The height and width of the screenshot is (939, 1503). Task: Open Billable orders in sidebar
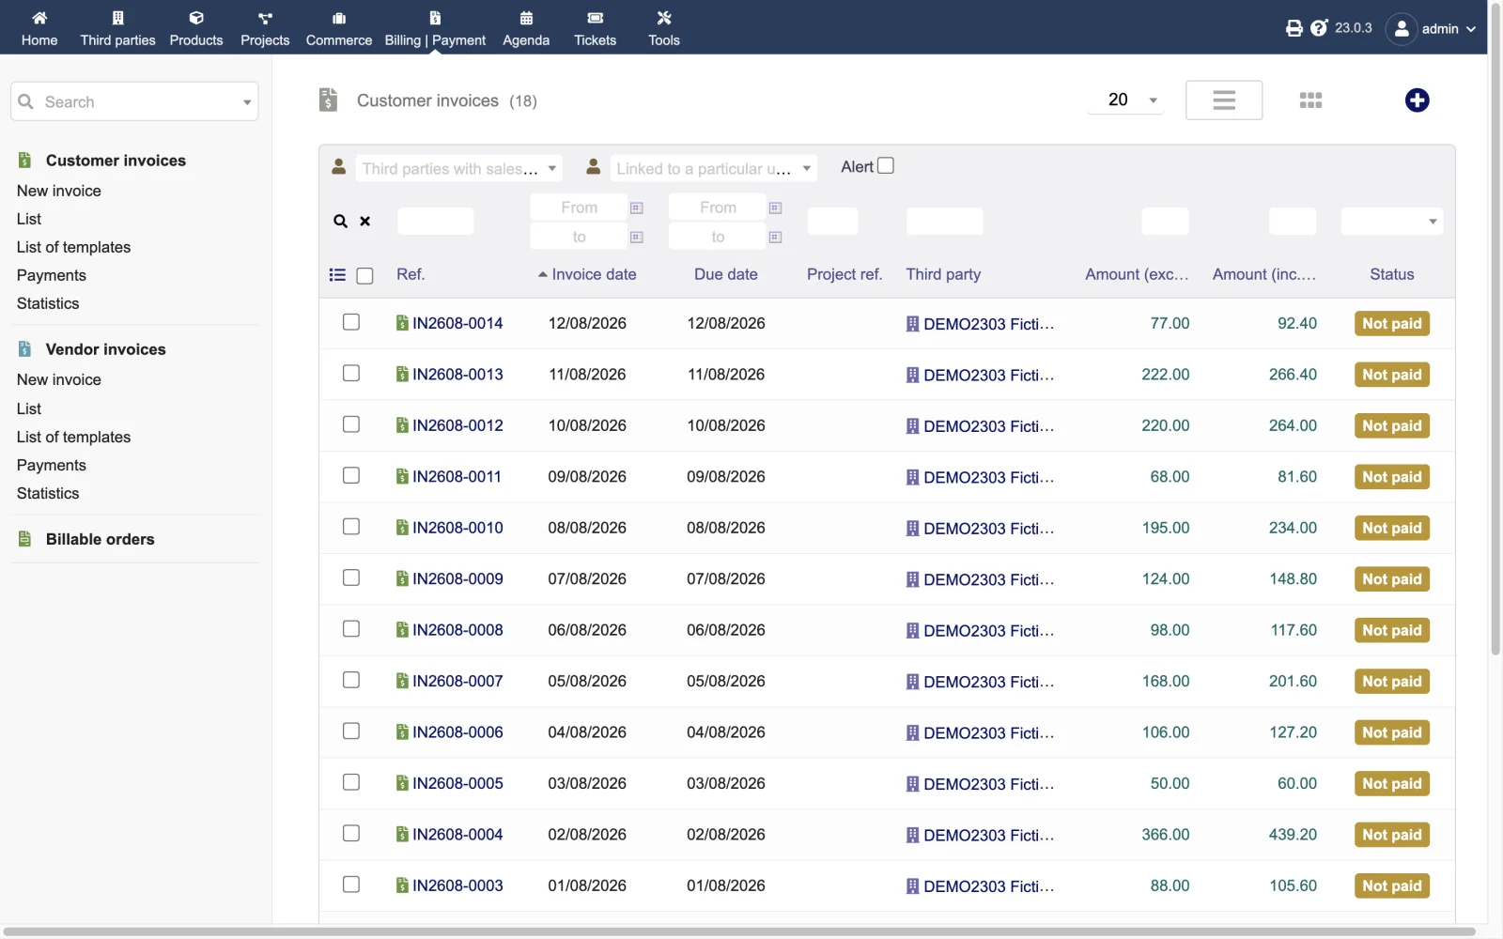100,539
